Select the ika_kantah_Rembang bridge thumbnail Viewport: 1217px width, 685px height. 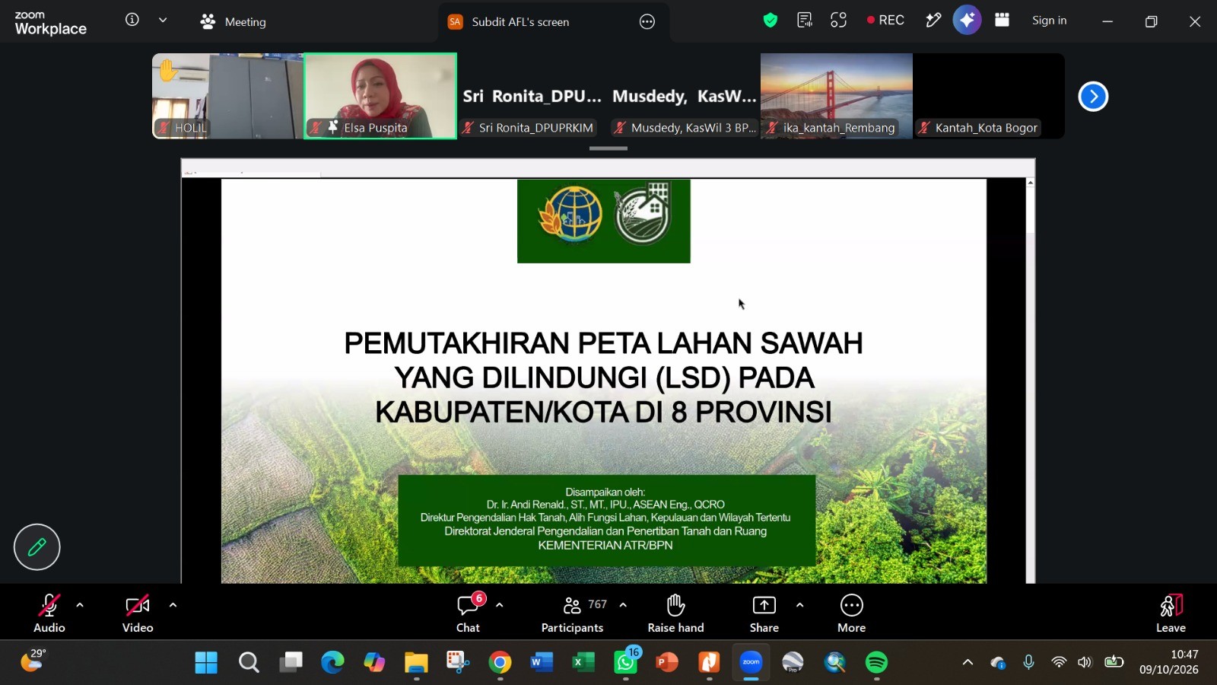point(837,96)
